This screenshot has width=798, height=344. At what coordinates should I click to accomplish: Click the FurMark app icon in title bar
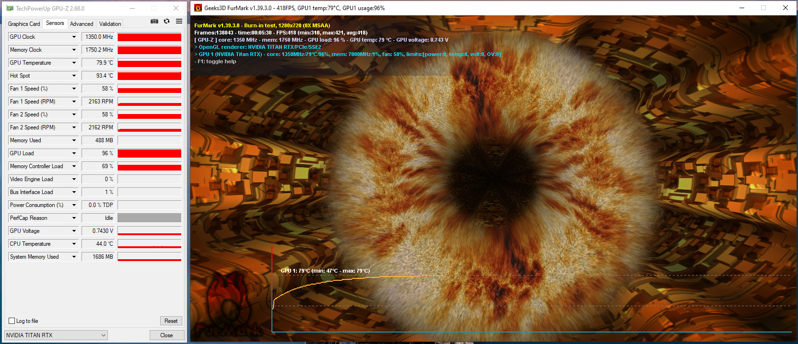(198, 8)
